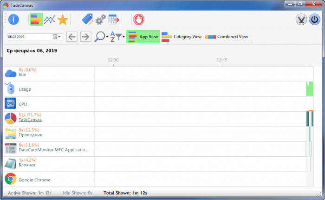Viewport: 325px width, 200px height.
Task: Click the Idle cloud icon
Action: 10,73
